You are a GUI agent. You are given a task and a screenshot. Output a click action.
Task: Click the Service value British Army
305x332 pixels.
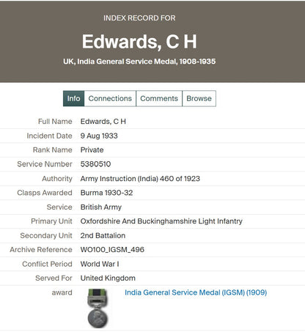point(101,207)
